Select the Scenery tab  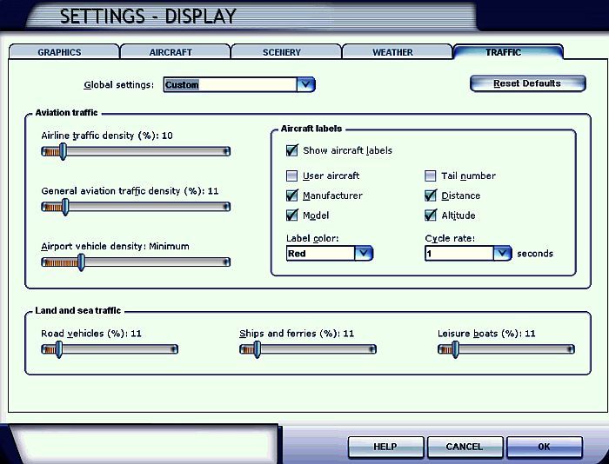pos(282,52)
